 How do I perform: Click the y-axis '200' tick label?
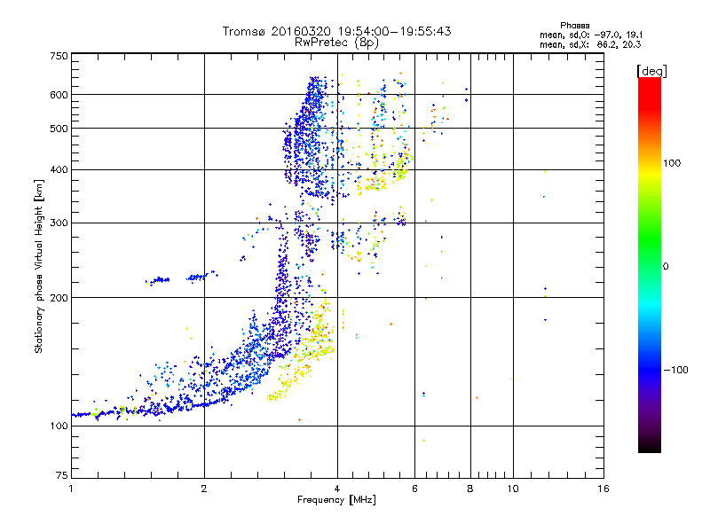(x=59, y=298)
